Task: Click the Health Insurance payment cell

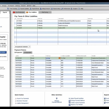Action: click(x=73, y=25)
